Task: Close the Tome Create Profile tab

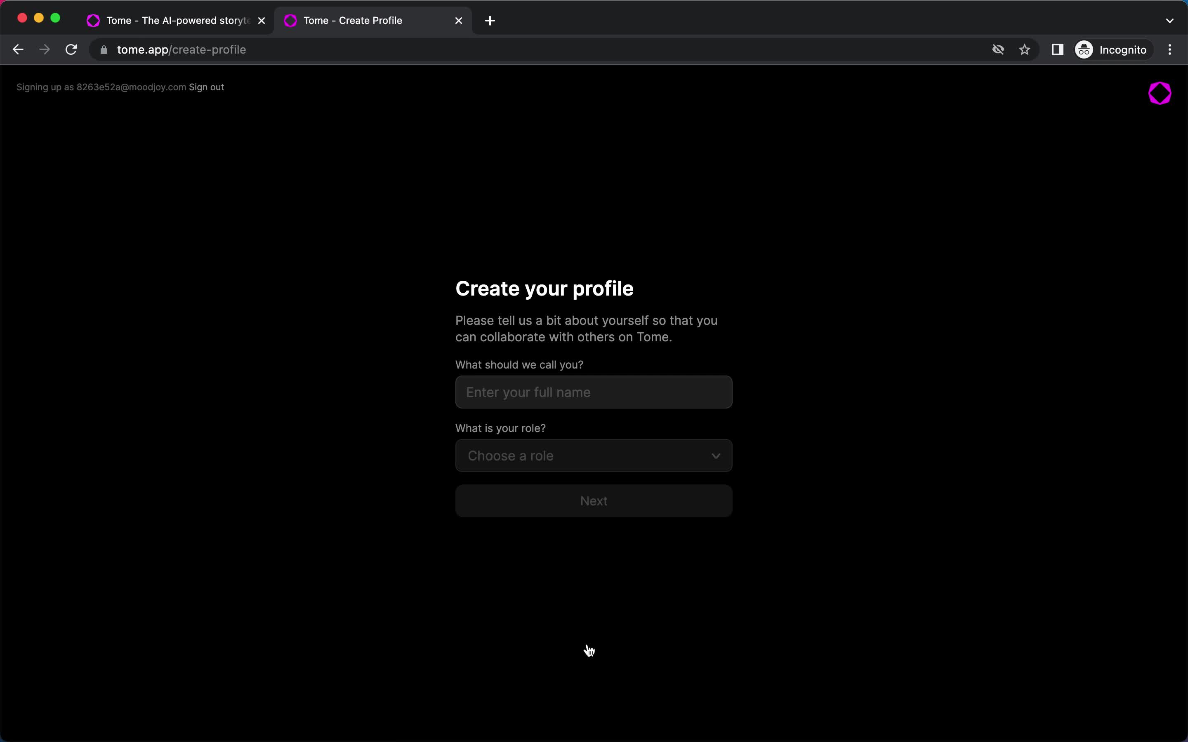Action: 459,21
